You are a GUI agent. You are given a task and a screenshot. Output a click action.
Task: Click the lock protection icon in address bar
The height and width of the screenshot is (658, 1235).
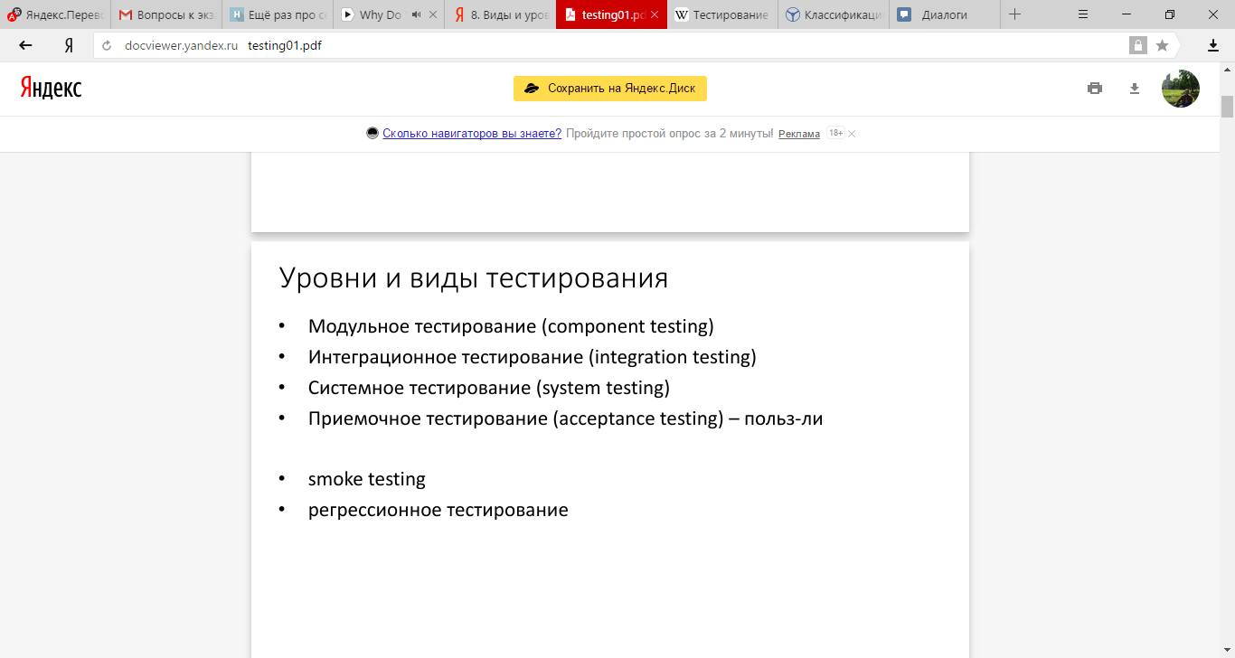tap(1137, 45)
